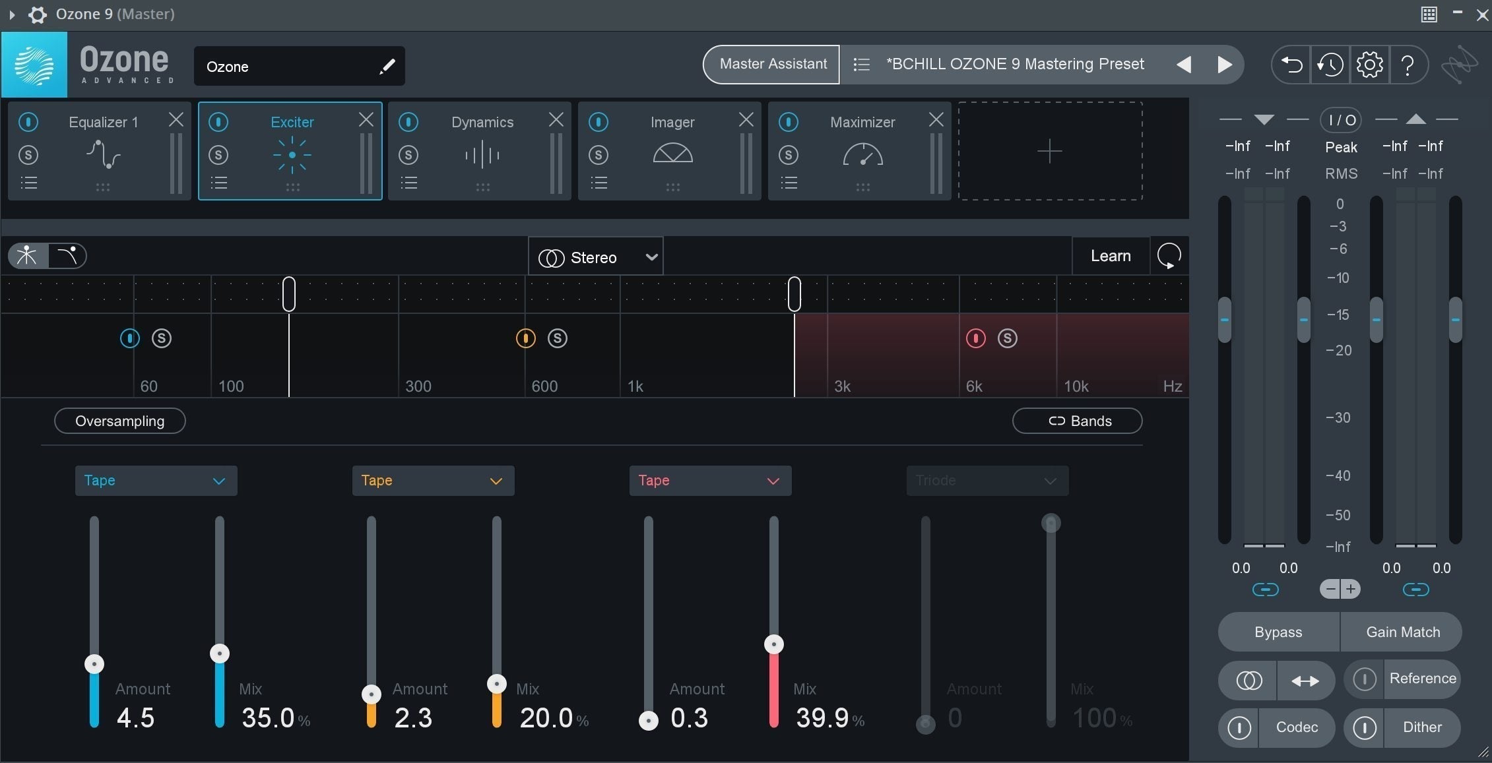Open the session history clock icon

click(1331, 65)
